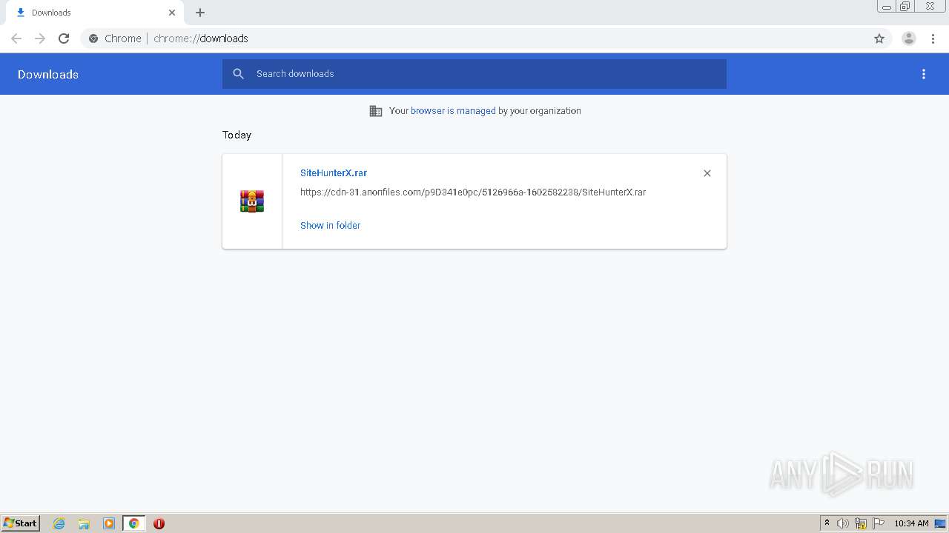The image size is (949, 533).
Task: Open the Action Center flag icon
Action: pyautogui.click(x=879, y=523)
